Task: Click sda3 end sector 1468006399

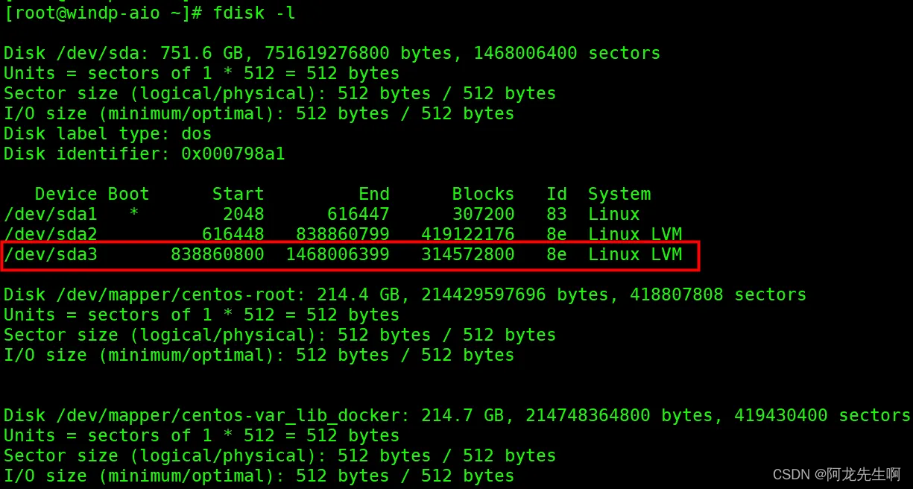Action: [x=338, y=255]
